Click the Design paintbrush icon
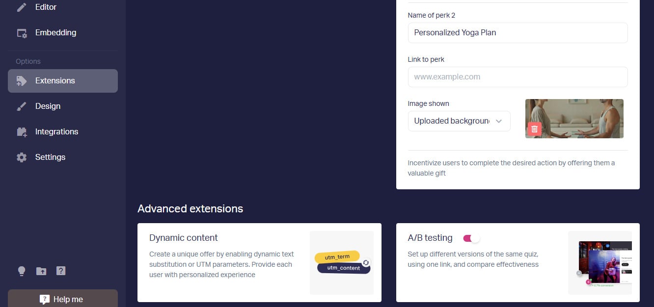654x307 pixels. point(22,106)
